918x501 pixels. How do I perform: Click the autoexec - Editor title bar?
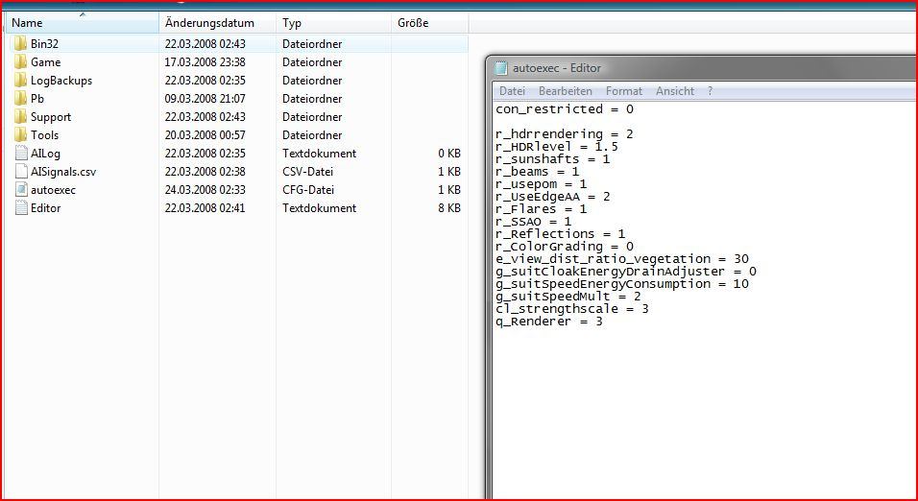[x=701, y=68]
